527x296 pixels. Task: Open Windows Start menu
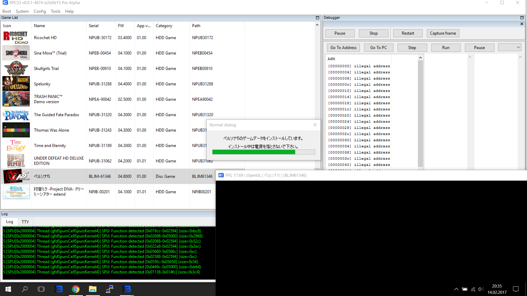pyautogui.click(x=8, y=289)
